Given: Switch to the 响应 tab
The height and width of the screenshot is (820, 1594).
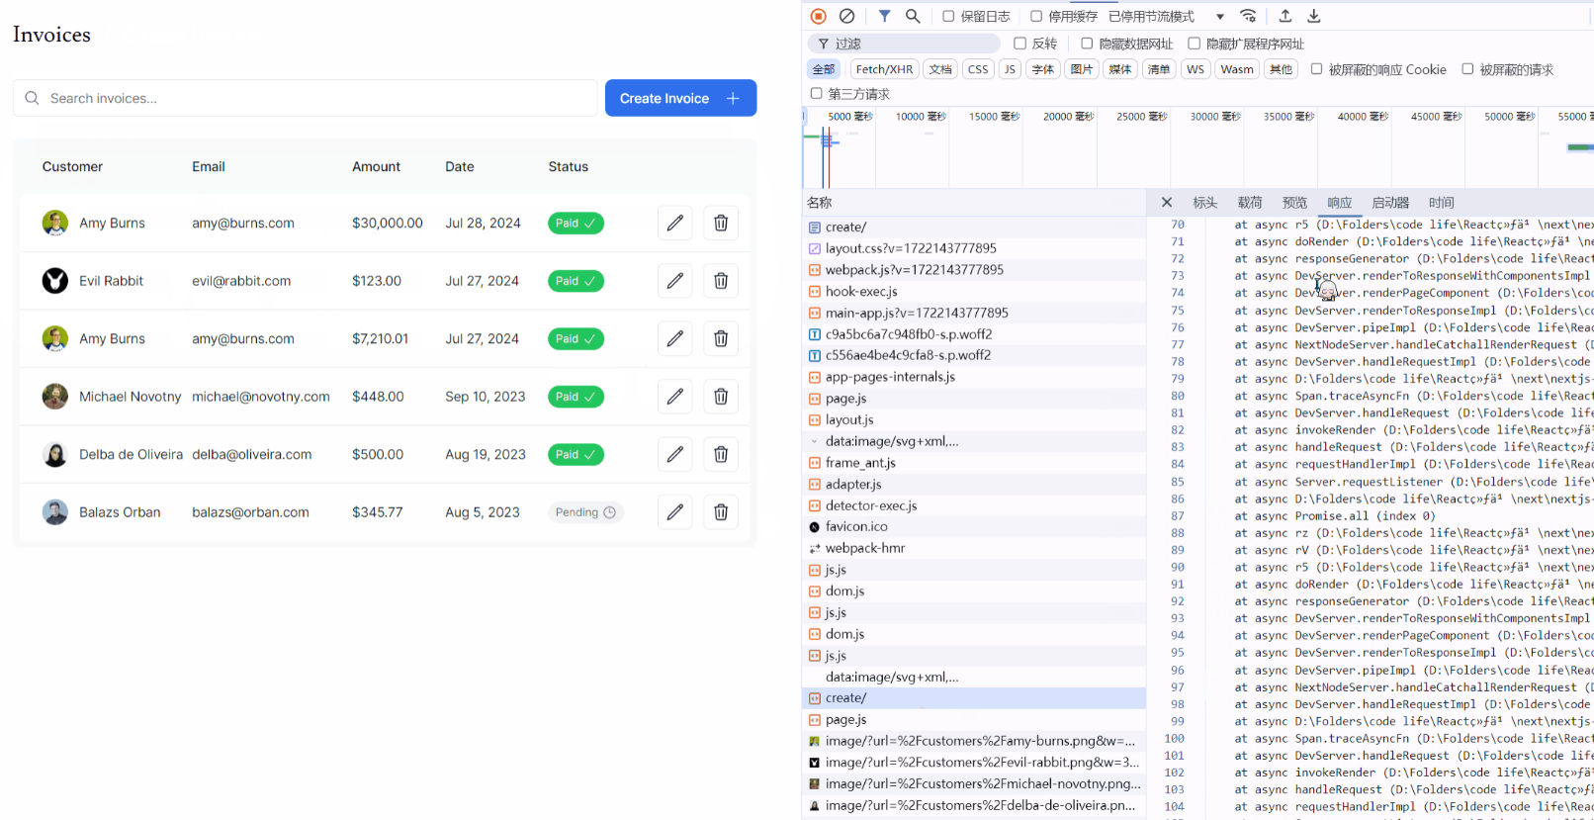Looking at the screenshot, I should pyautogui.click(x=1339, y=203).
